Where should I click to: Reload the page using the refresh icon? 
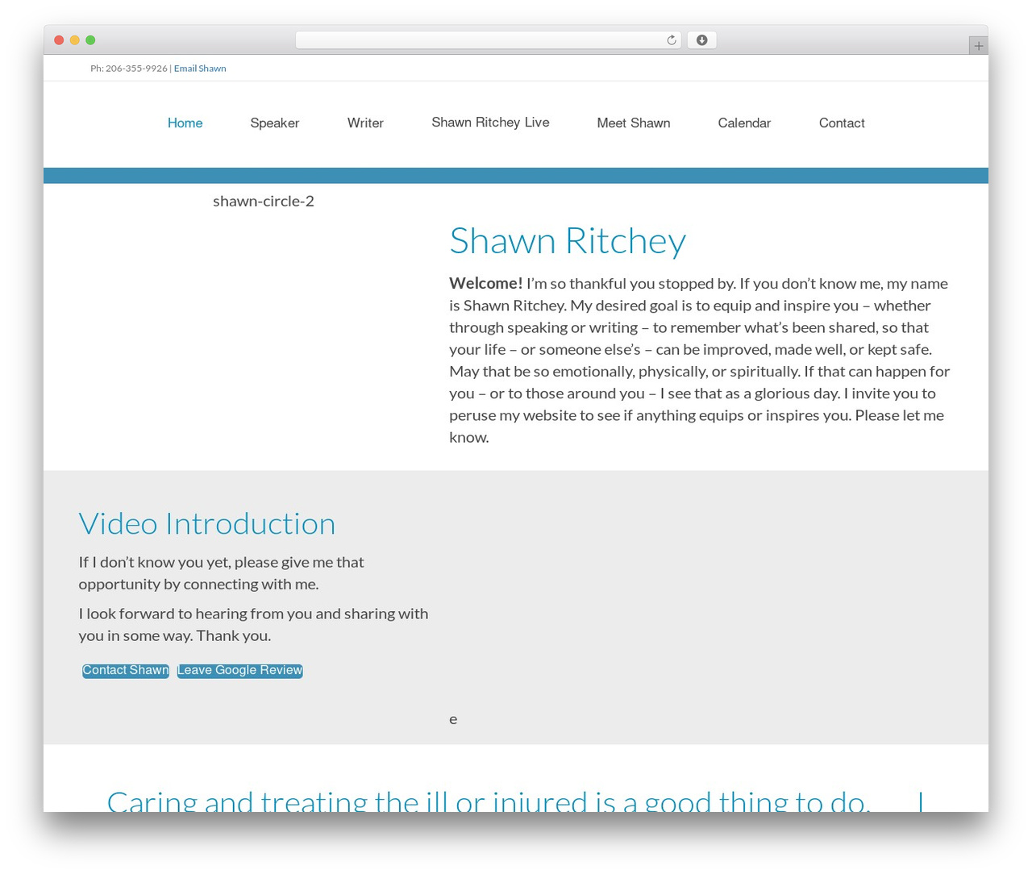coord(671,40)
